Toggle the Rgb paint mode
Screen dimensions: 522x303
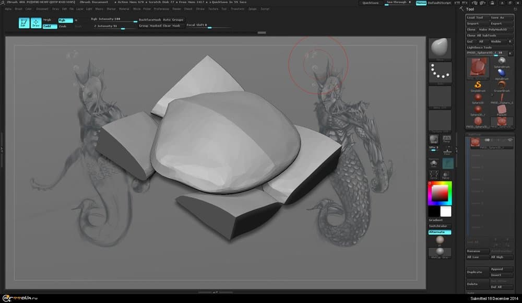[65, 20]
